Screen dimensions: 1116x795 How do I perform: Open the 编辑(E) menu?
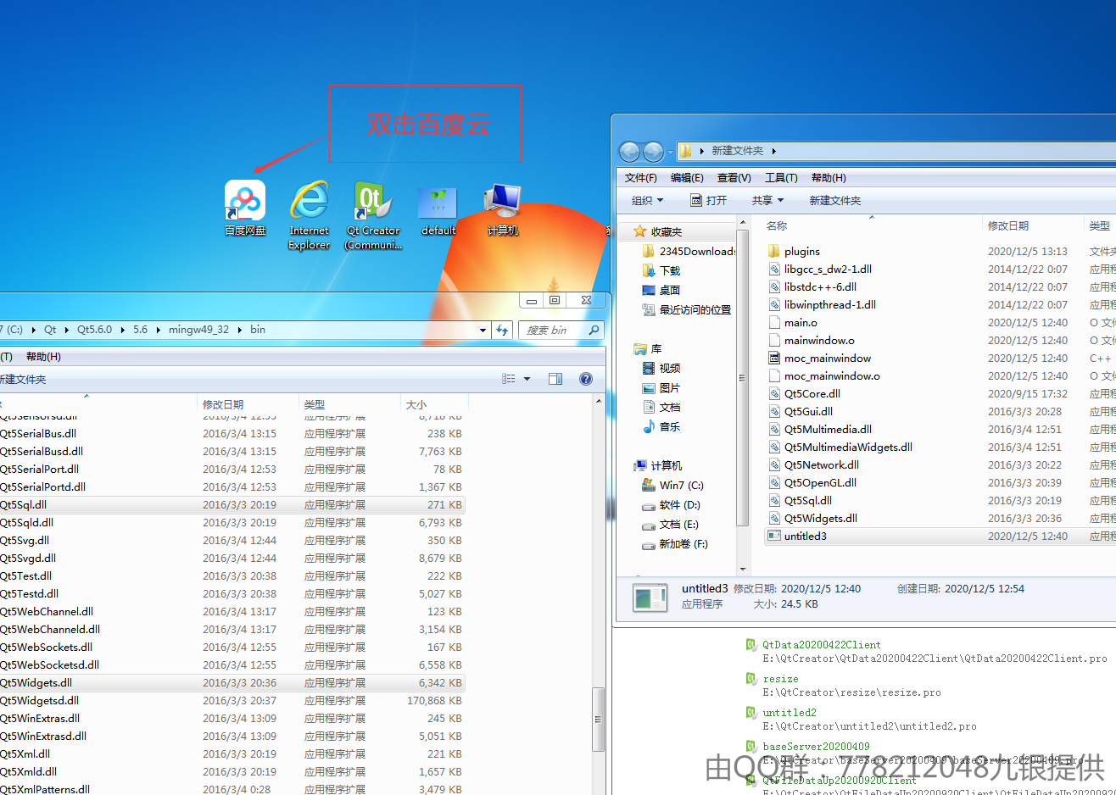point(687,178)
